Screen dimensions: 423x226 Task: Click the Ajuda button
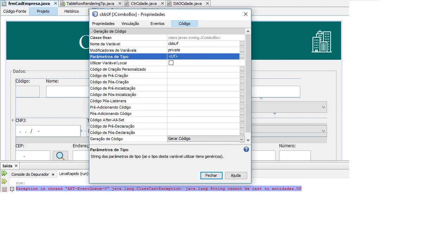pos(236,175)
